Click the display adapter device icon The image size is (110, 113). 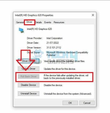tap(21, 30)
